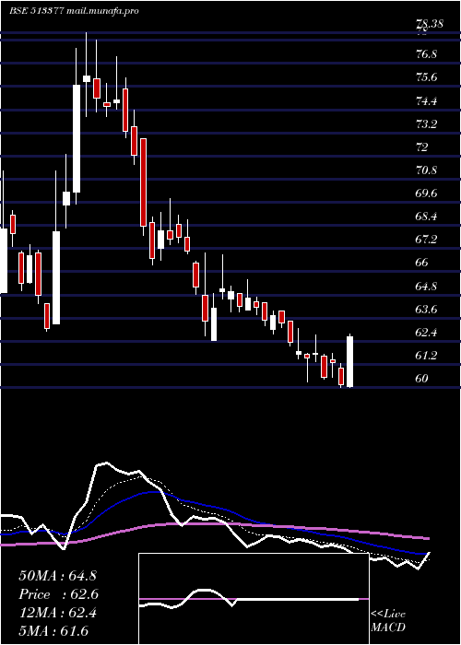Image resolution: width=461 pixels, height=645 pixels.
Task: Click the 64.8 price axis label
Action: (426, 286)
